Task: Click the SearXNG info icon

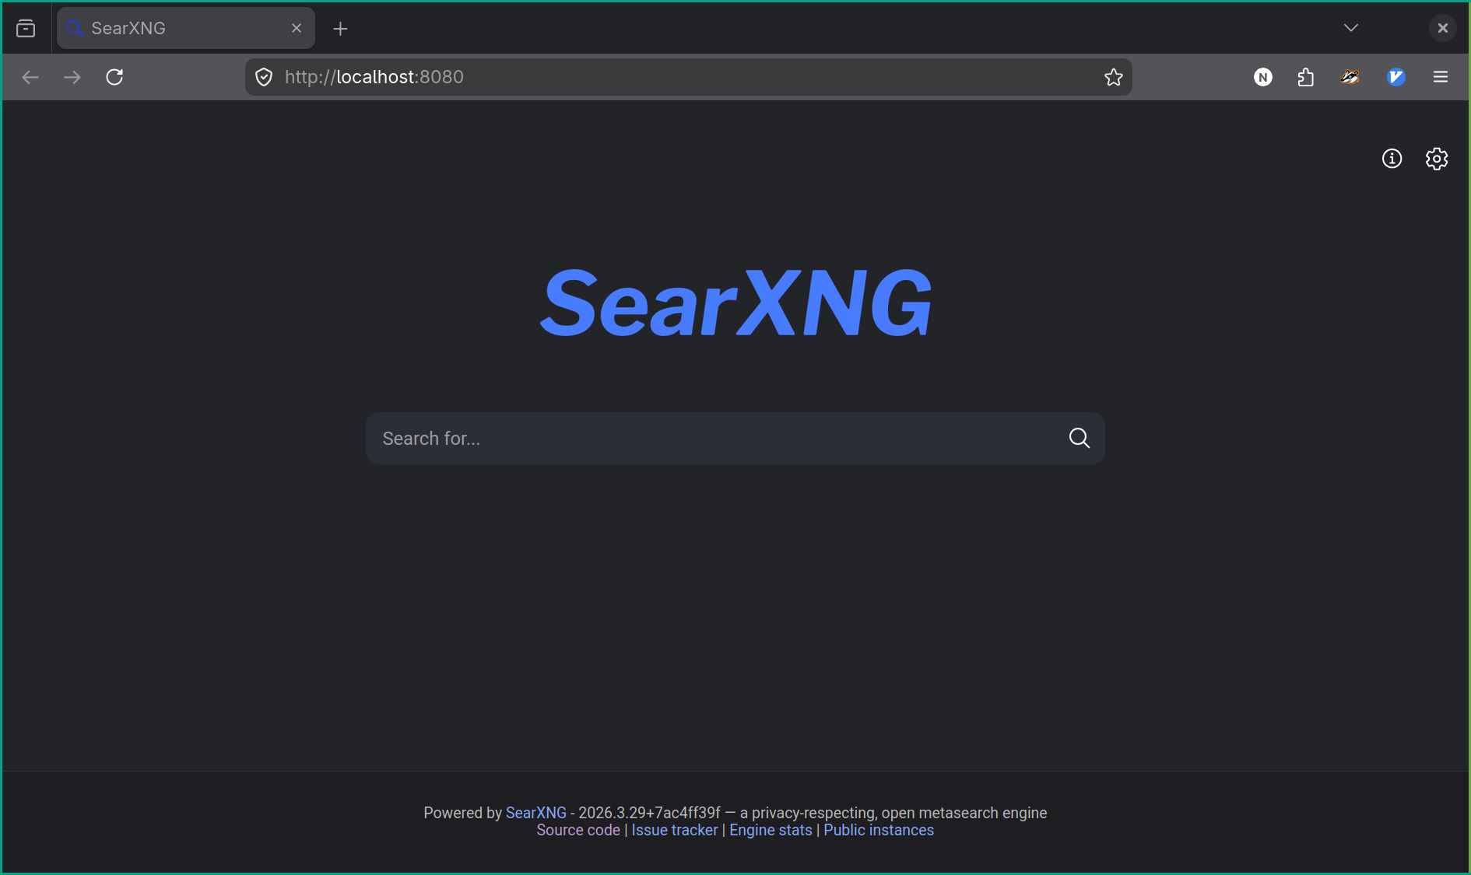Action: (1392, 159)
